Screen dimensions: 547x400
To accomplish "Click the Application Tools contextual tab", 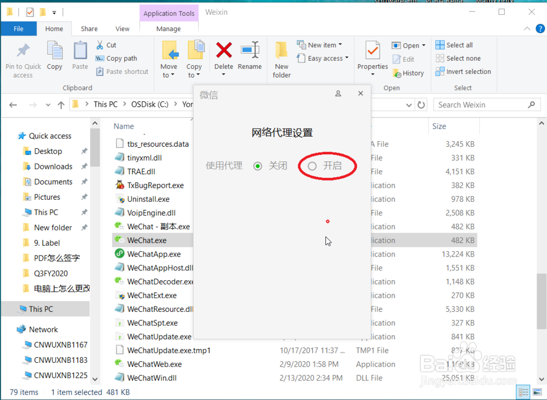I will [x=169, y=13].
